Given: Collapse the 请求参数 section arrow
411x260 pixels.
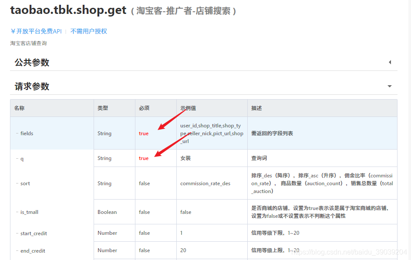Looking at the screenshot, I should 390,86.
